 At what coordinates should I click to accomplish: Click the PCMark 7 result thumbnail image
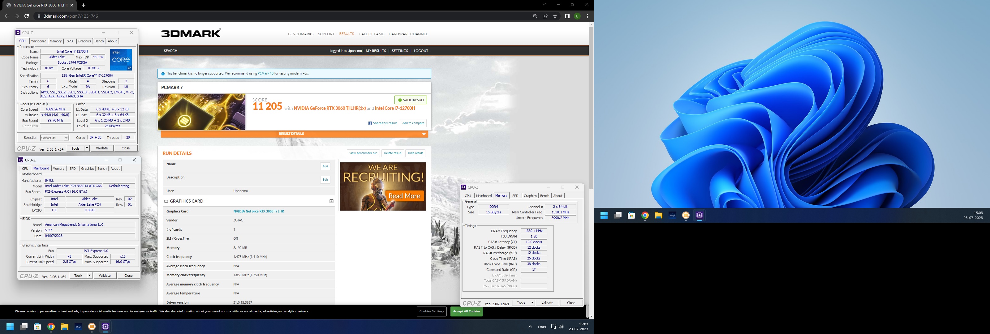point(201,112)
